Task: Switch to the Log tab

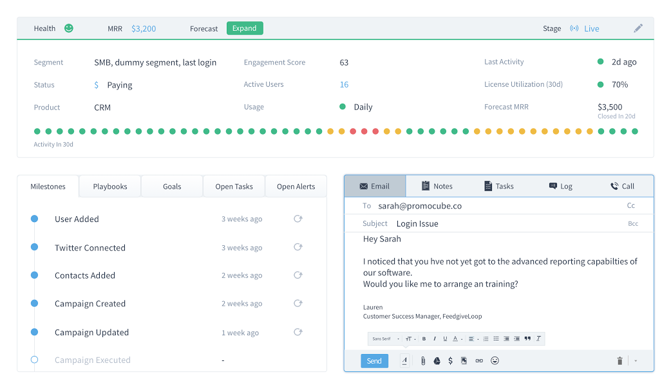Action: (x=561, y=186)
